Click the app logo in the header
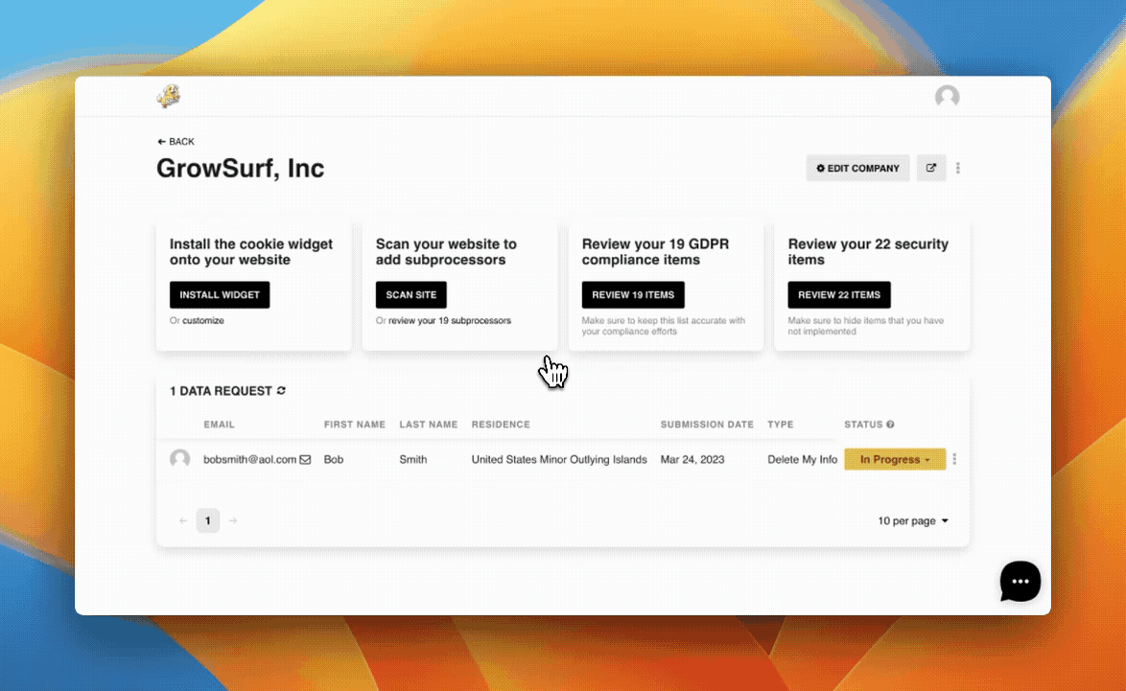 point(169,96)
